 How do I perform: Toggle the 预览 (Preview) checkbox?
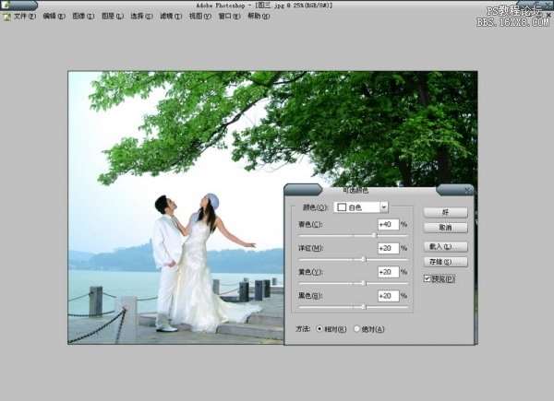[x=427, y=278]
